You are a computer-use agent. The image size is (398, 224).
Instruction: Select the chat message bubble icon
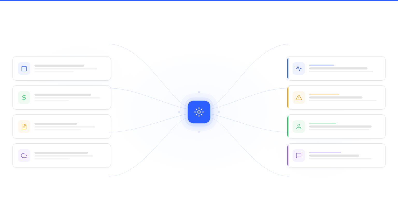(299, 156)
